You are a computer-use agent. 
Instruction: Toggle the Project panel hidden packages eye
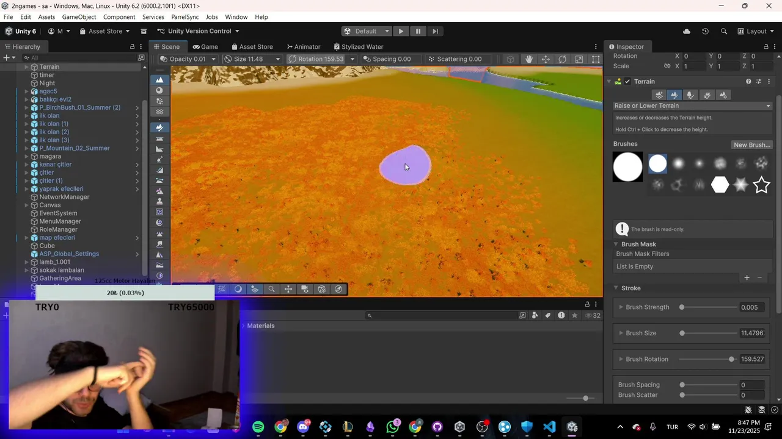(x=592, y=315)
